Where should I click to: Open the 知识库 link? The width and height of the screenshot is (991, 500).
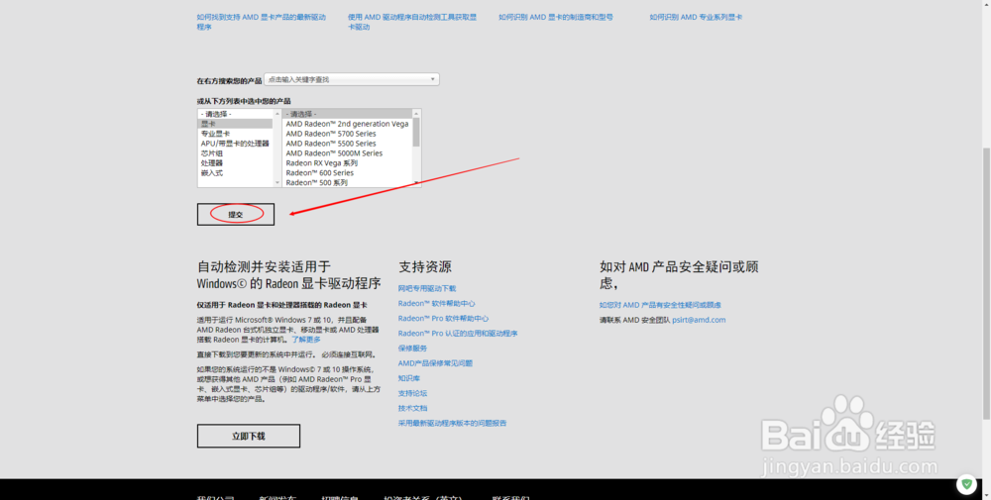pyautogui.click(x=409, y=378)
